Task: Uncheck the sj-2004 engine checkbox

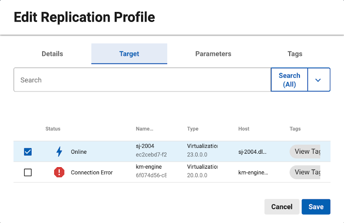Action: coord(28,151)
